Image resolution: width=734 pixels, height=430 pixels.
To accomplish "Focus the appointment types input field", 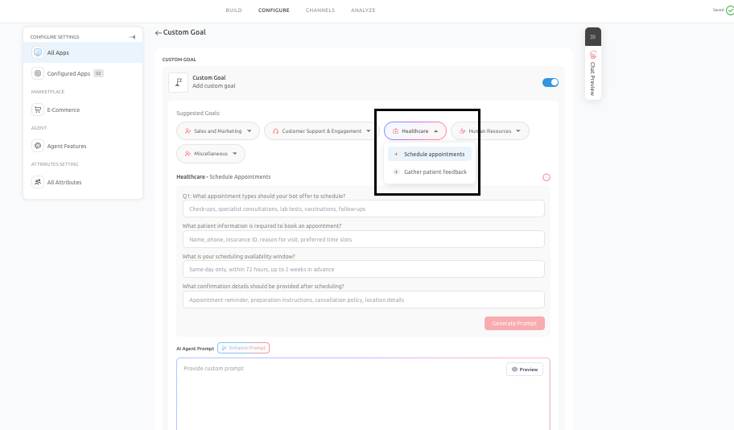I will pyautogui.click(x=364, y=209).
